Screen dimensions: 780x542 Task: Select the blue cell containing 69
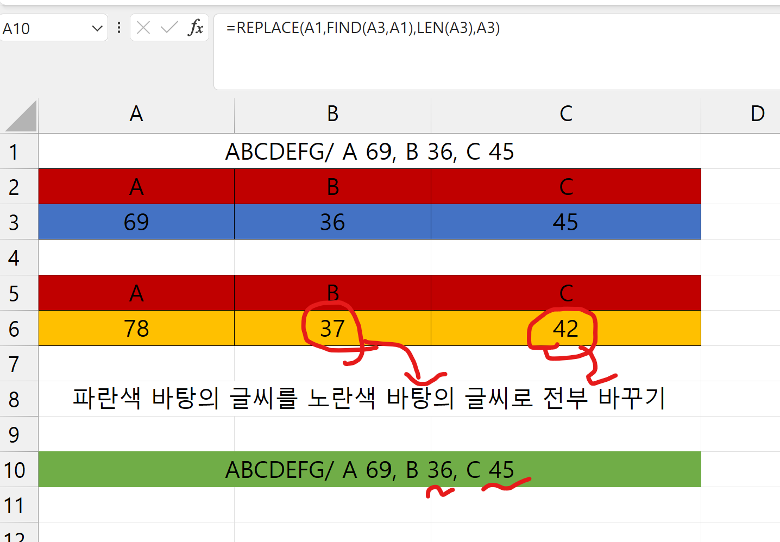pos(136,222)
